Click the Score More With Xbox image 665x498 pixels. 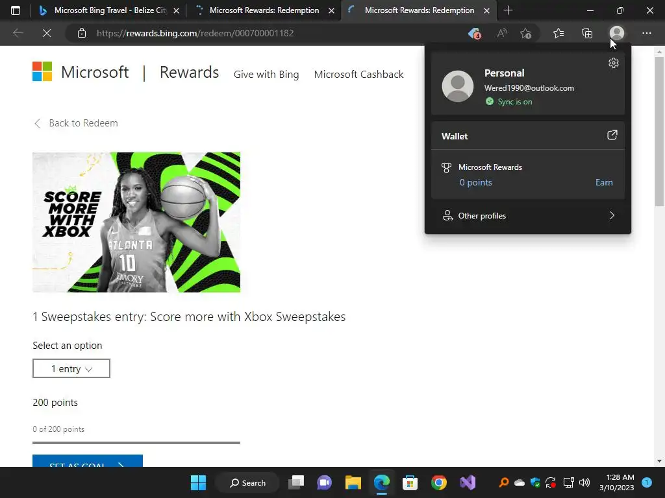[136, 222]
